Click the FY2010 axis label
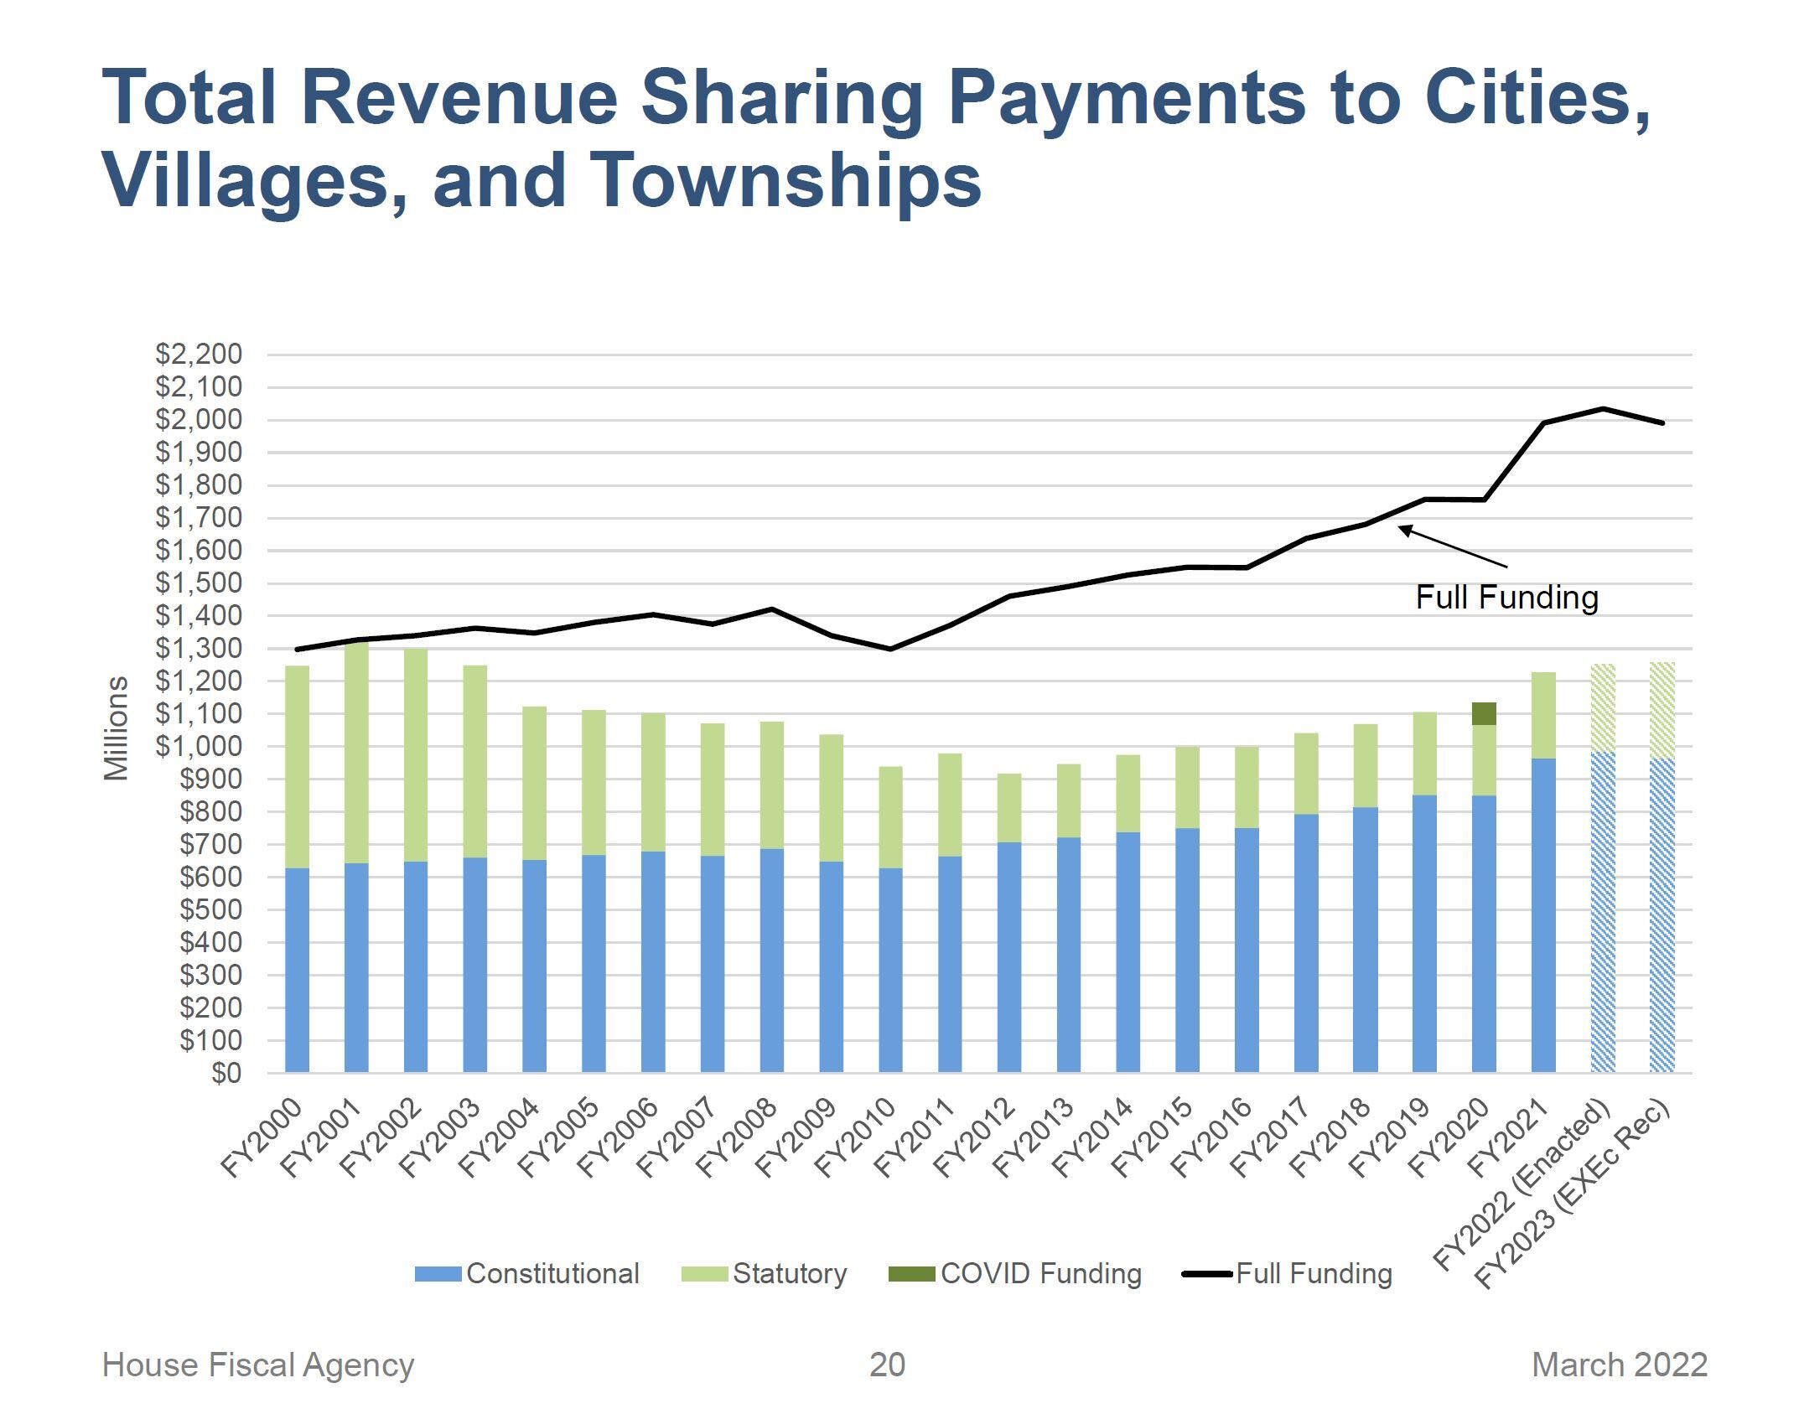 [x=856, y=1138]
